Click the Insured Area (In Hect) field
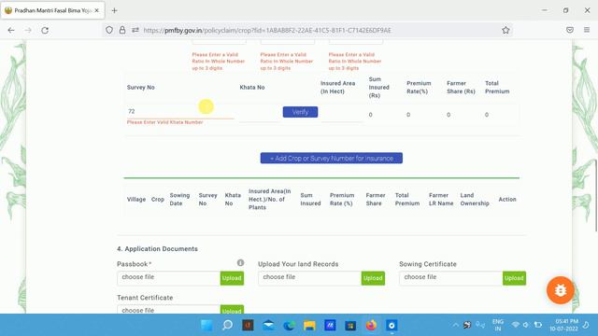 [343, 115]
